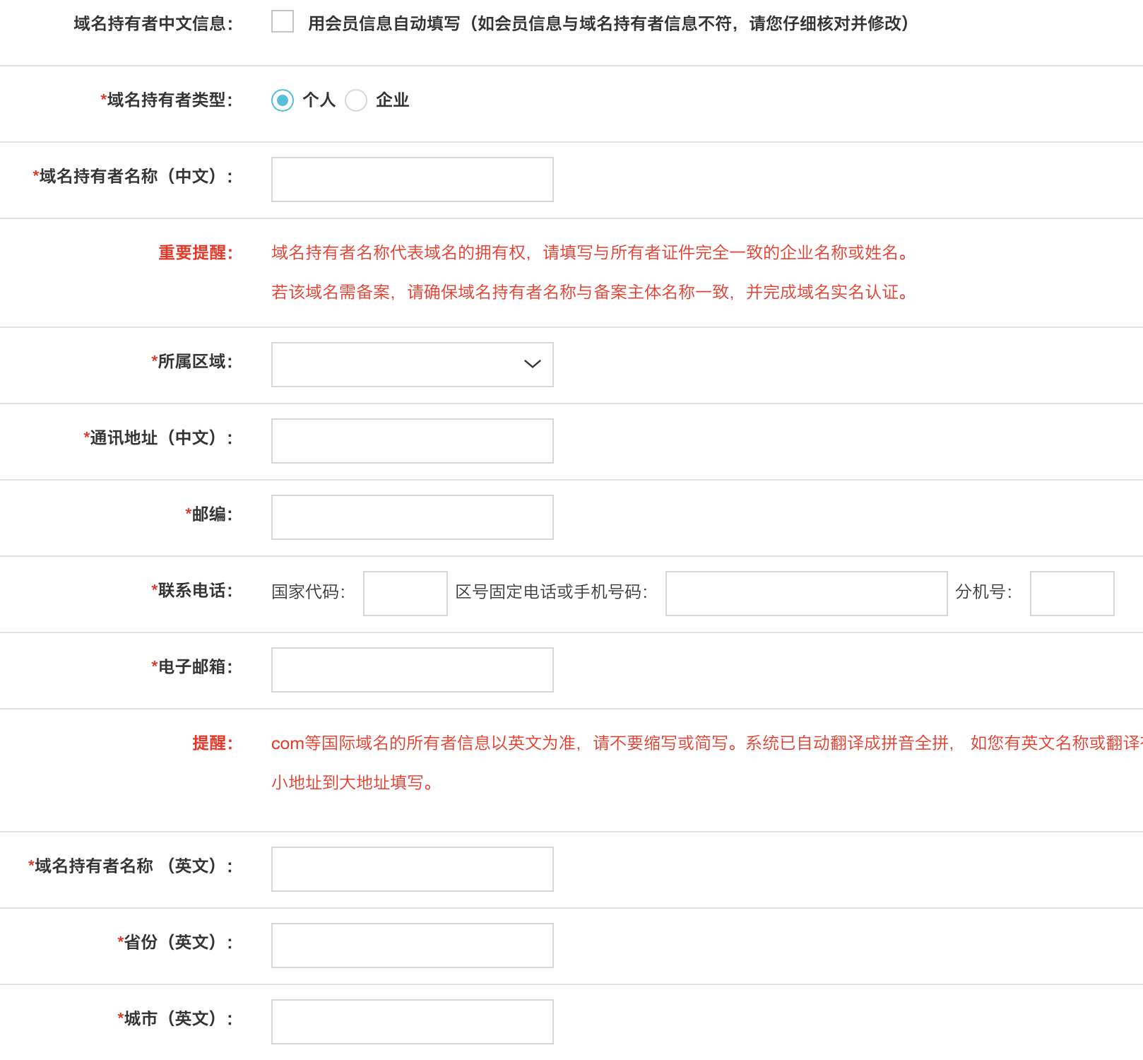Click the 电子邮箱 input field
Image resolution: width=1143 pixels, height=1060 pixels.
[412, 669]
